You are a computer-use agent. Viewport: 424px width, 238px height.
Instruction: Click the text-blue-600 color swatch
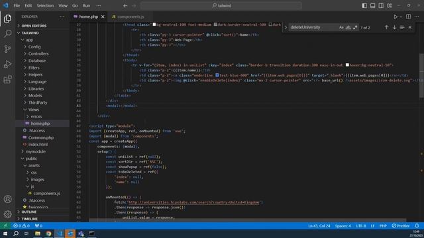(217, 75)
